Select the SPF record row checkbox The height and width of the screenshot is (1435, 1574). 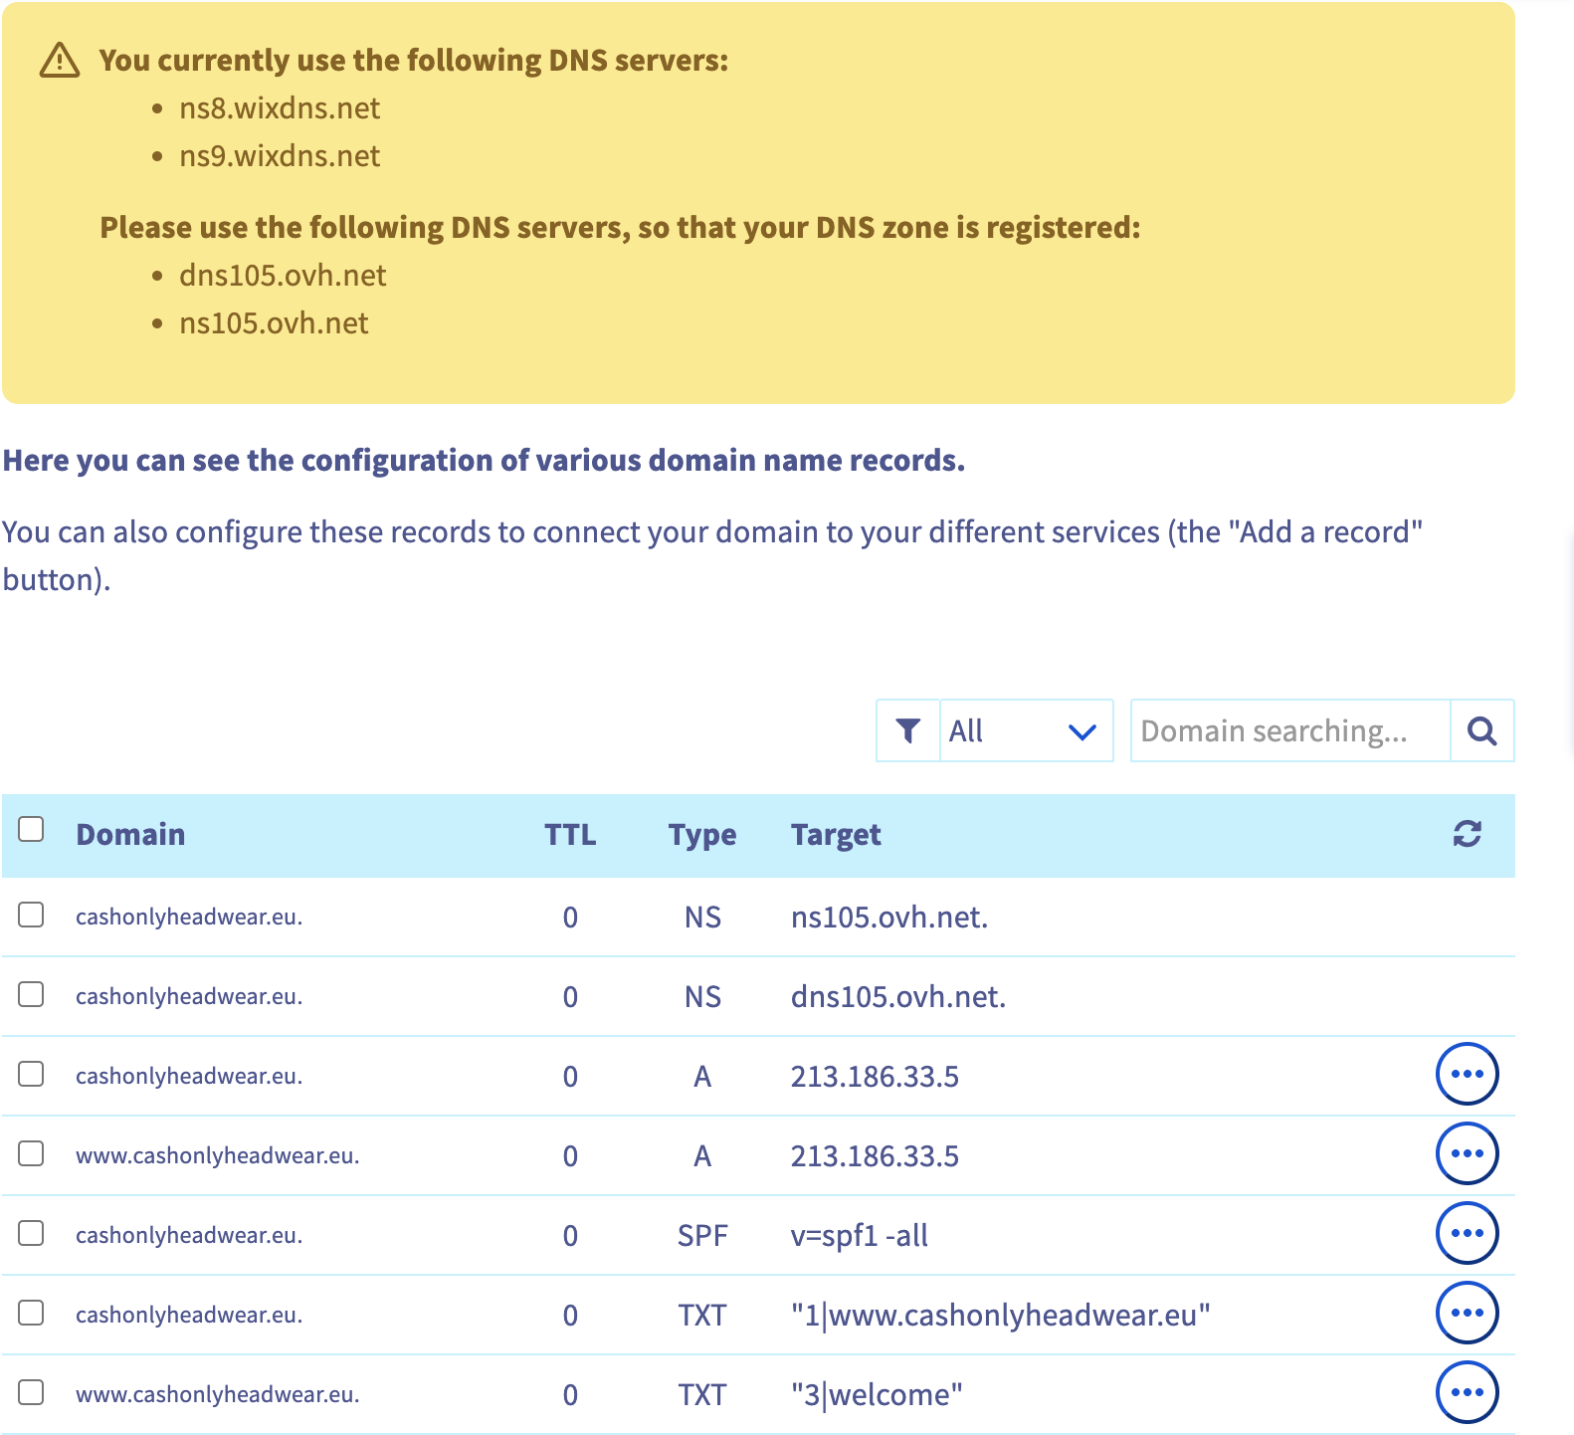[x=32, y=1233]
